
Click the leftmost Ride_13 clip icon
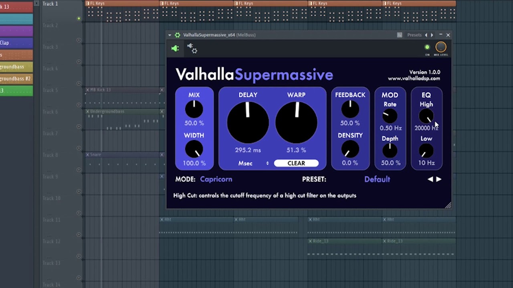311,241
